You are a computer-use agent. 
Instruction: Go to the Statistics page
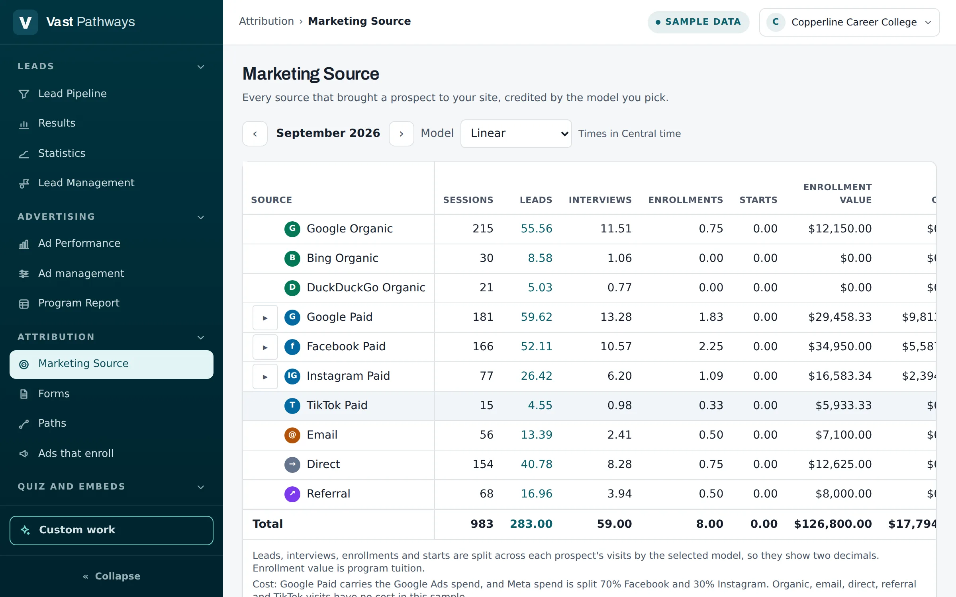tap(112, 154)
